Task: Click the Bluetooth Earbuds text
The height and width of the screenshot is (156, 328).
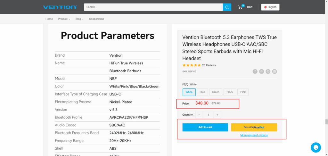Action: (x=125, y=71)
